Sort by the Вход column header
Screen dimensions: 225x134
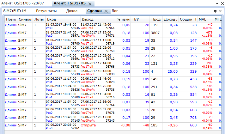[63, 19]
